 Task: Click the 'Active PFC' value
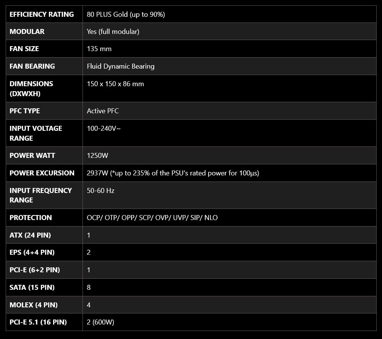coord(103,111)
